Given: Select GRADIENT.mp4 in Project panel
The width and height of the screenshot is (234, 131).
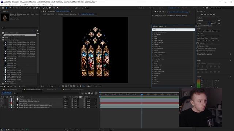Looking at the screenshot, I should [11, 68].
